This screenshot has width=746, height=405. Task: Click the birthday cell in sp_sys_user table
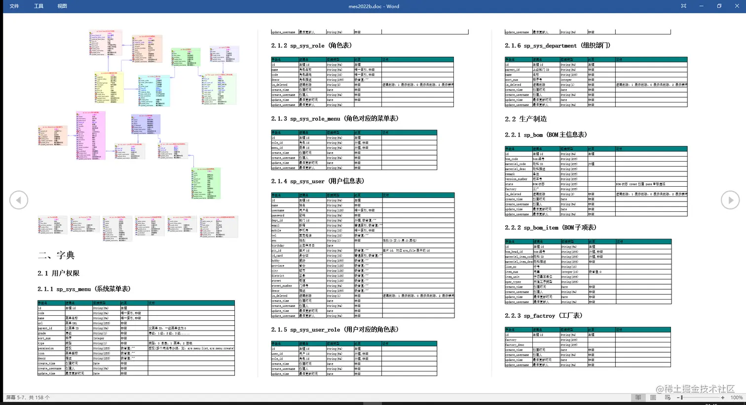click(285, 245)
